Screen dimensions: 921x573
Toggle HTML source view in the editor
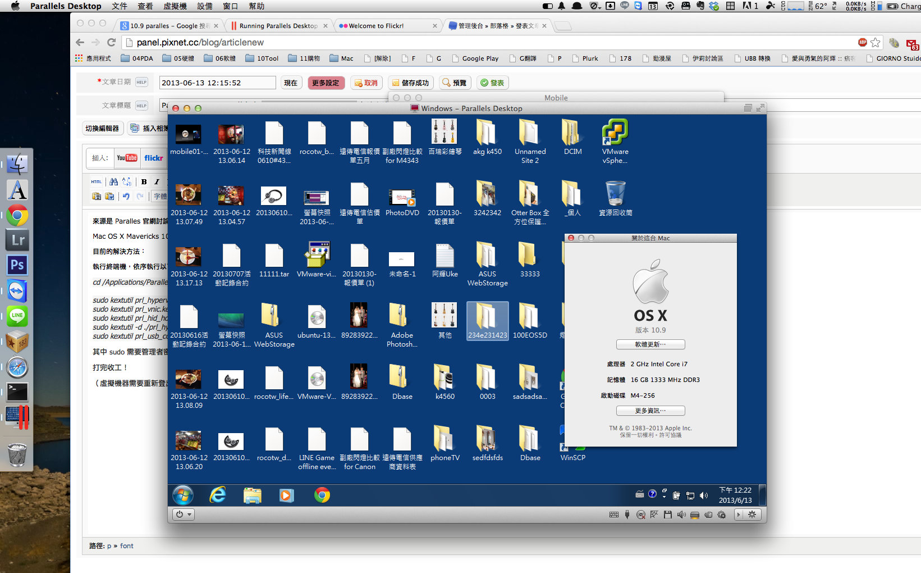(x=97, y=181)
